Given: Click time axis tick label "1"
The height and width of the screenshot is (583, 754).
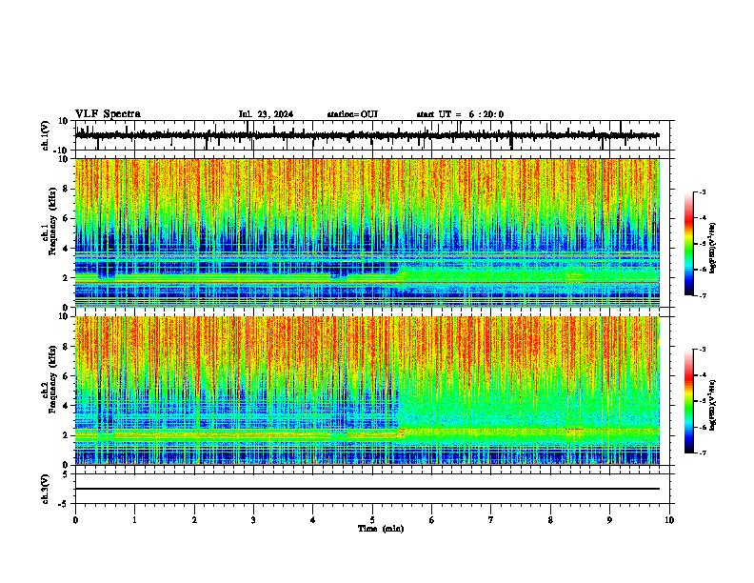Looking at the screenshot, I should [x=134, y=520].
